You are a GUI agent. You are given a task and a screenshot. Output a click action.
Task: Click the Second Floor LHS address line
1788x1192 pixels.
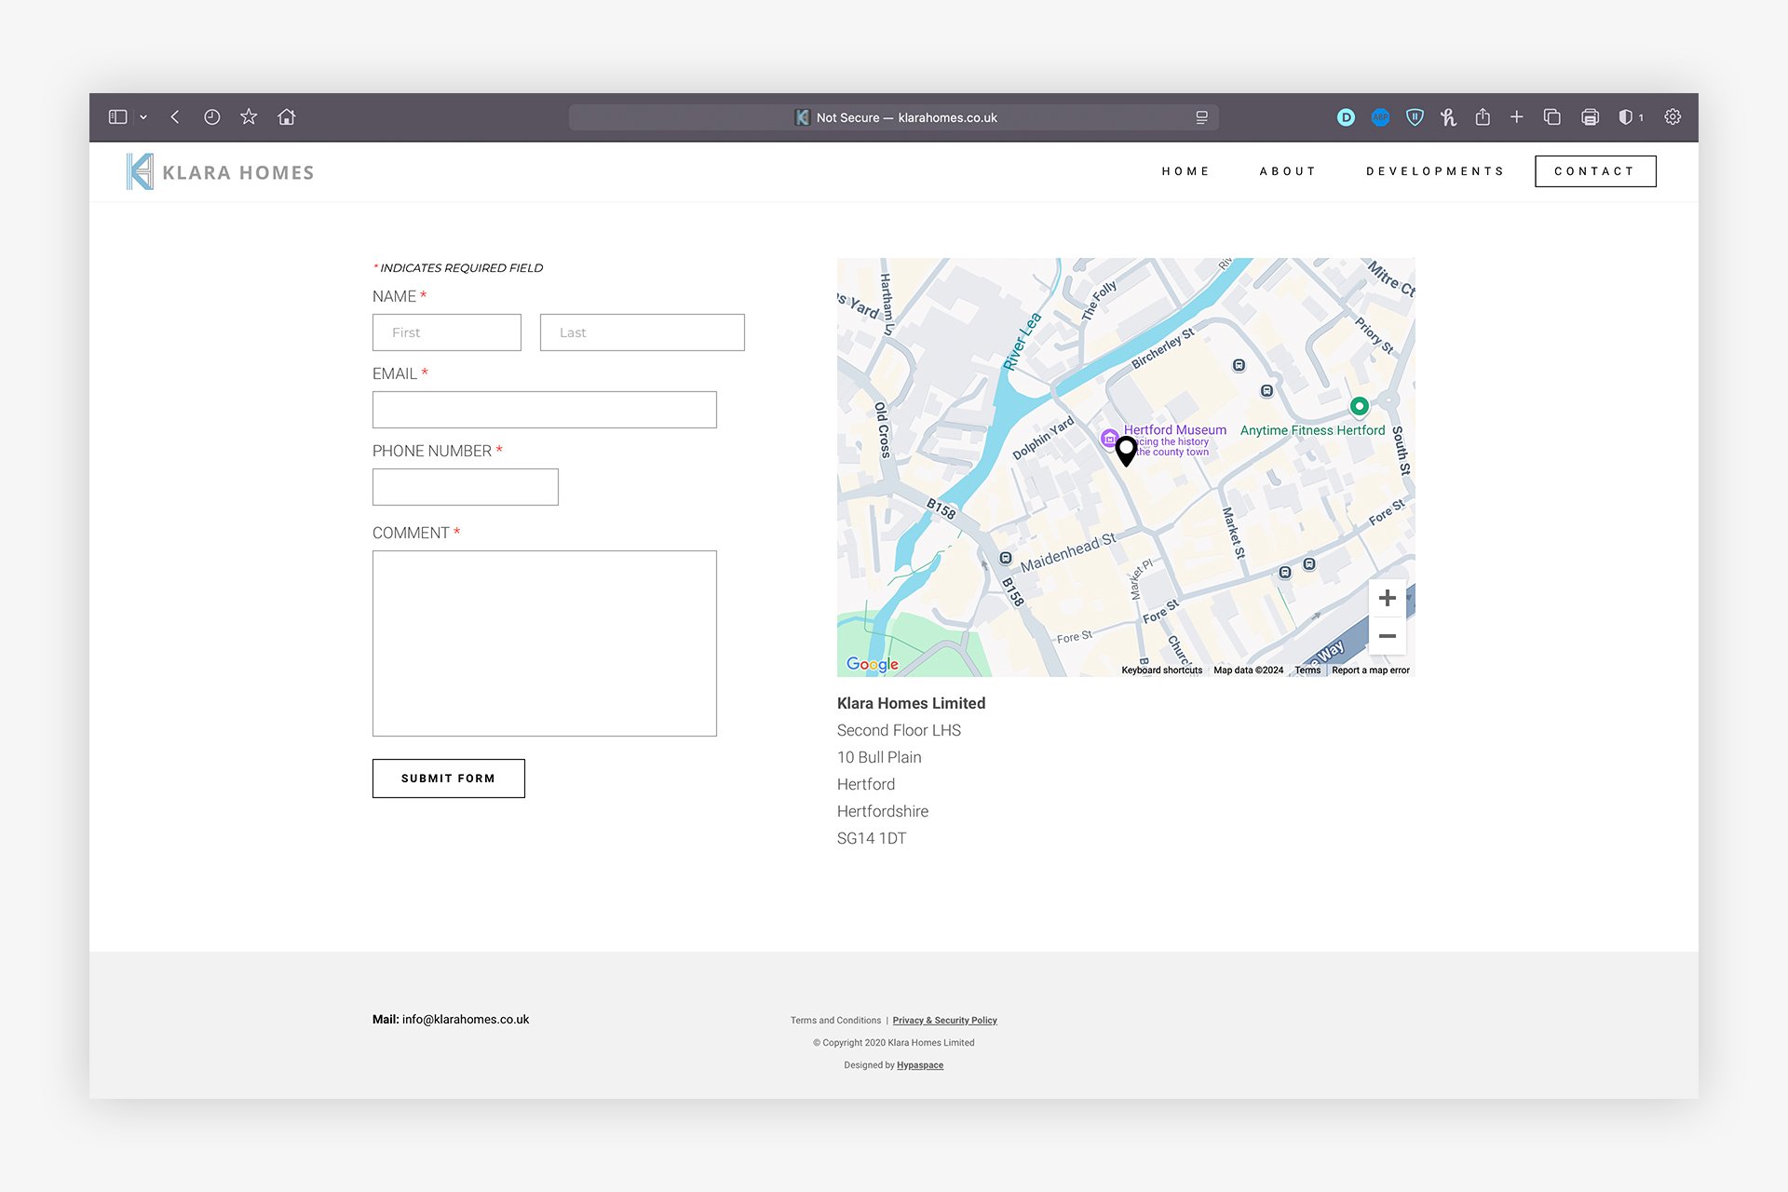coord(899,731)
